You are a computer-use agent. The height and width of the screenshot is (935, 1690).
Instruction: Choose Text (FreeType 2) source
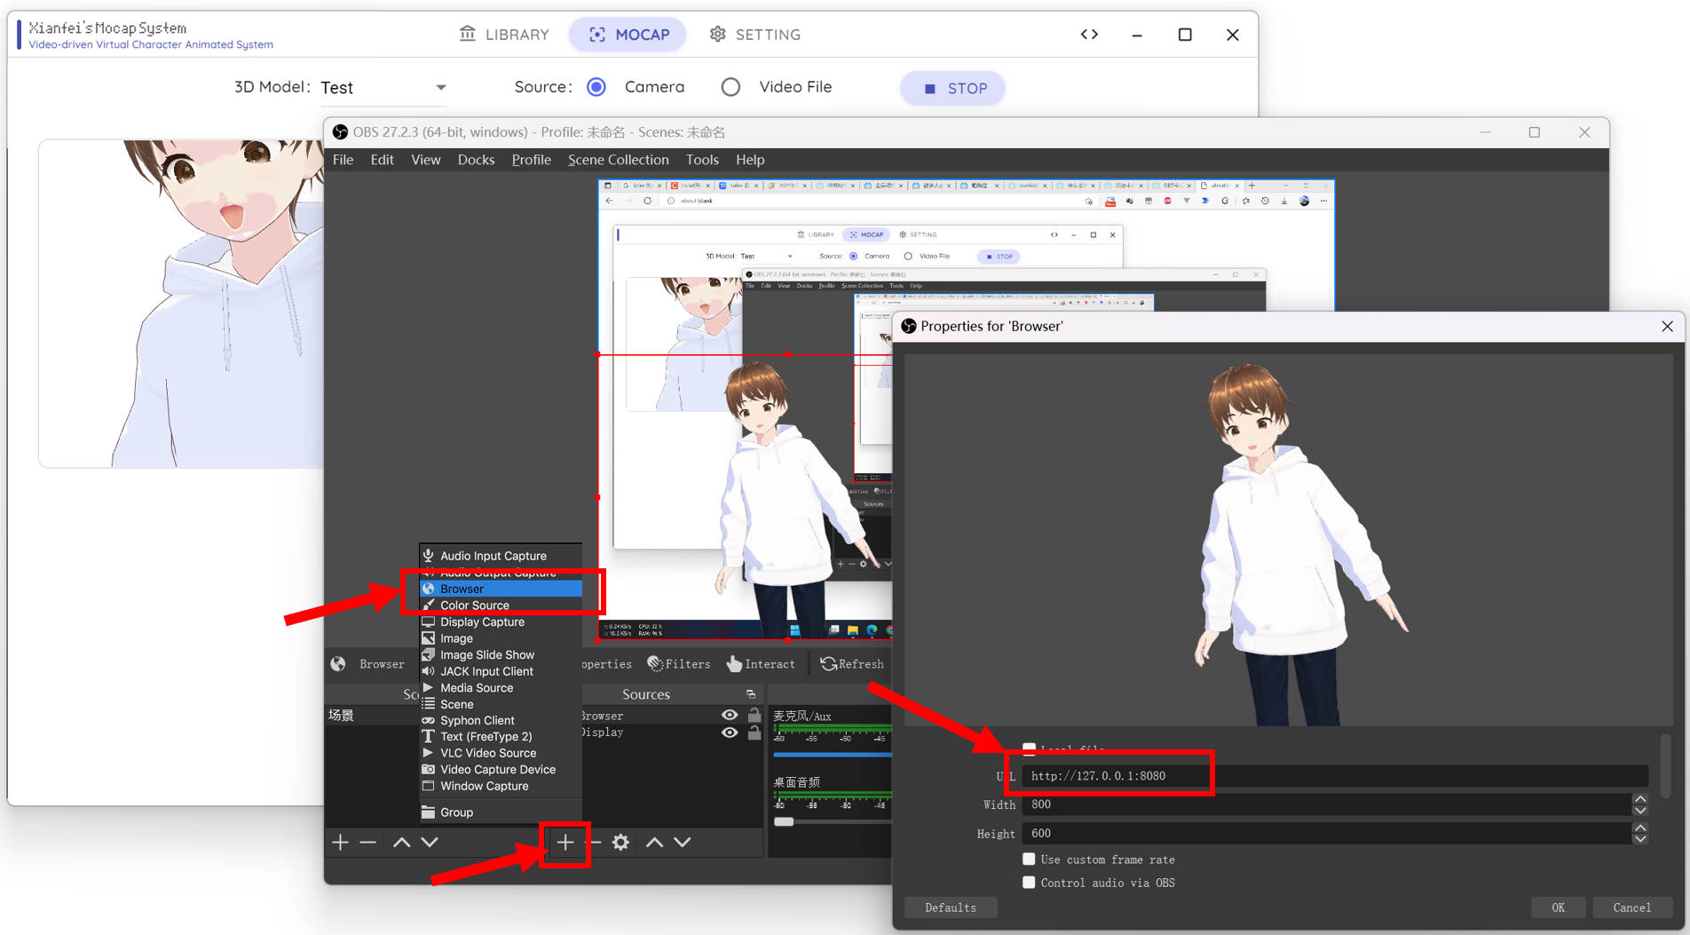point(501,736)
